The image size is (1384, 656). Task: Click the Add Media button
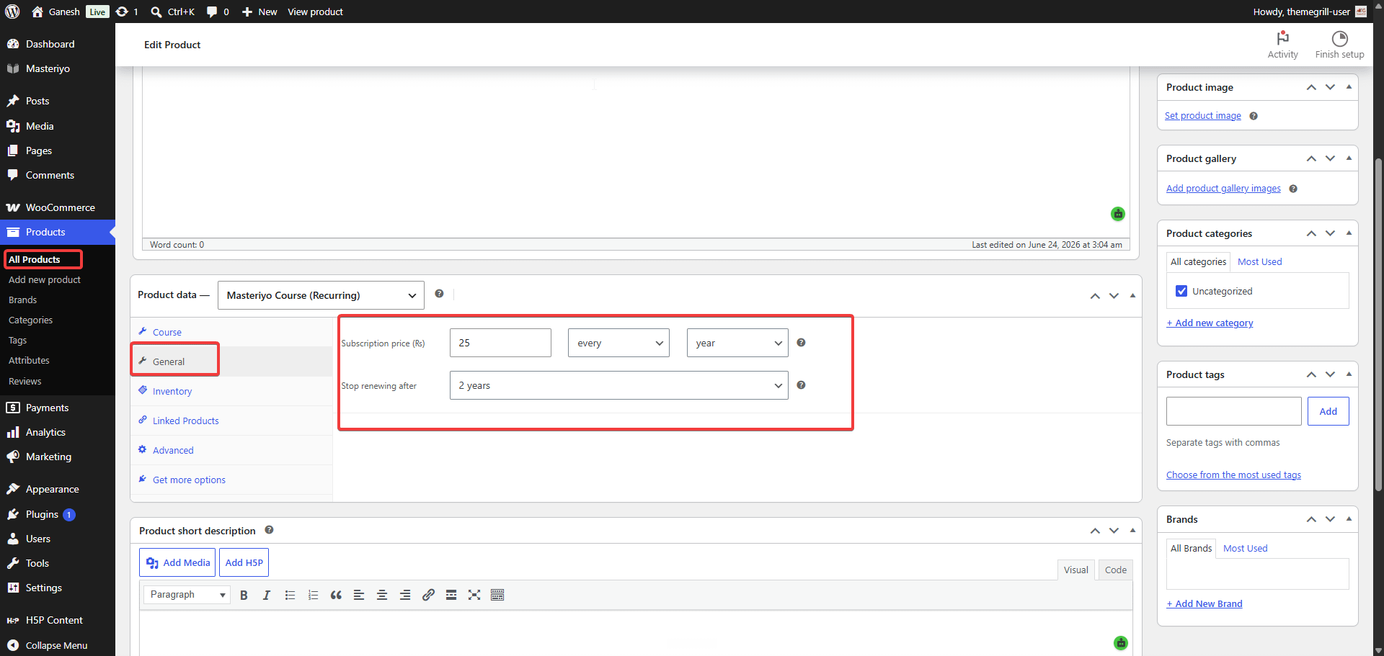click(x=177, y=562)
